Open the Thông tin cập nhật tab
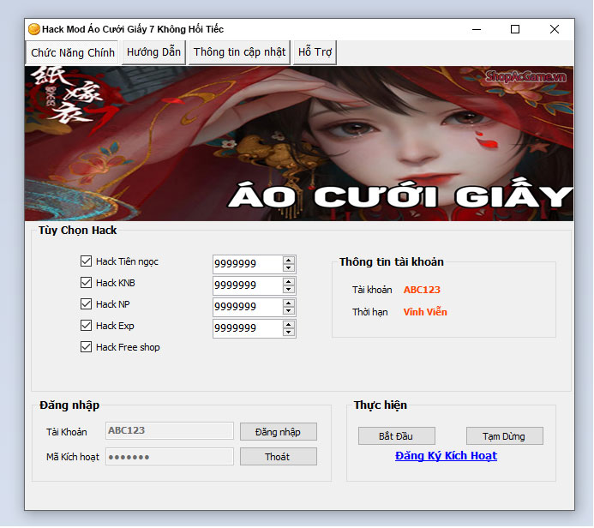This screenshot has height=528, width=594. [x=239, y=52]
